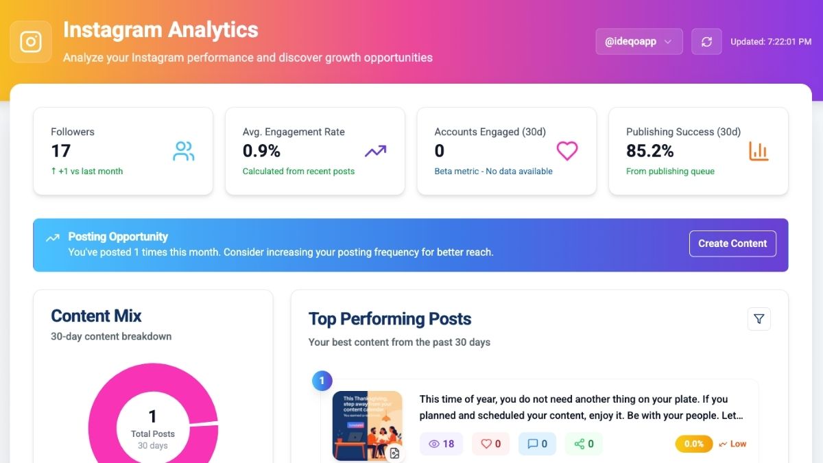Click the Instagram camera logo icon

(30, 41)
